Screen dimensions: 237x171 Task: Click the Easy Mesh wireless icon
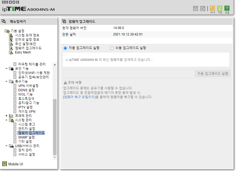coord(11,53)
